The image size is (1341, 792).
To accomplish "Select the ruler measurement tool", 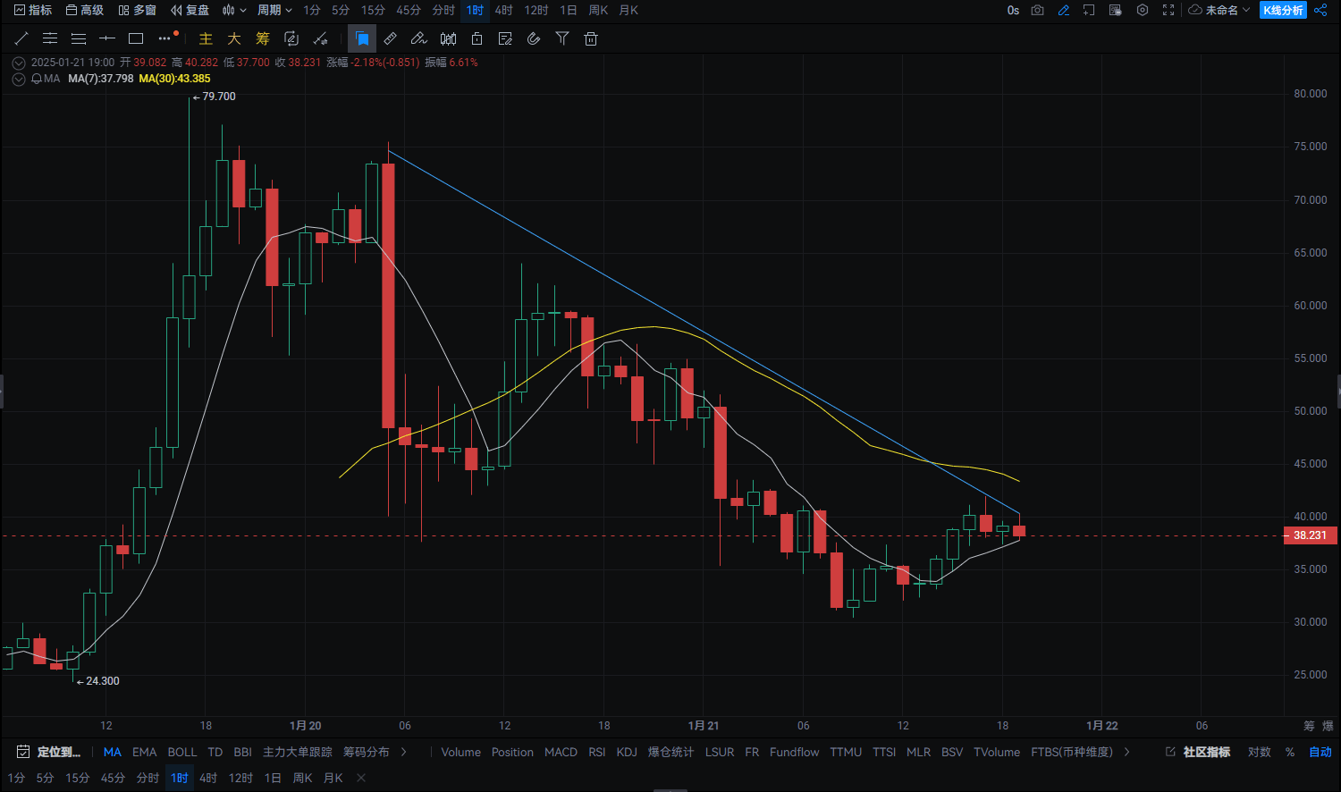I will [x=390, y=38].
